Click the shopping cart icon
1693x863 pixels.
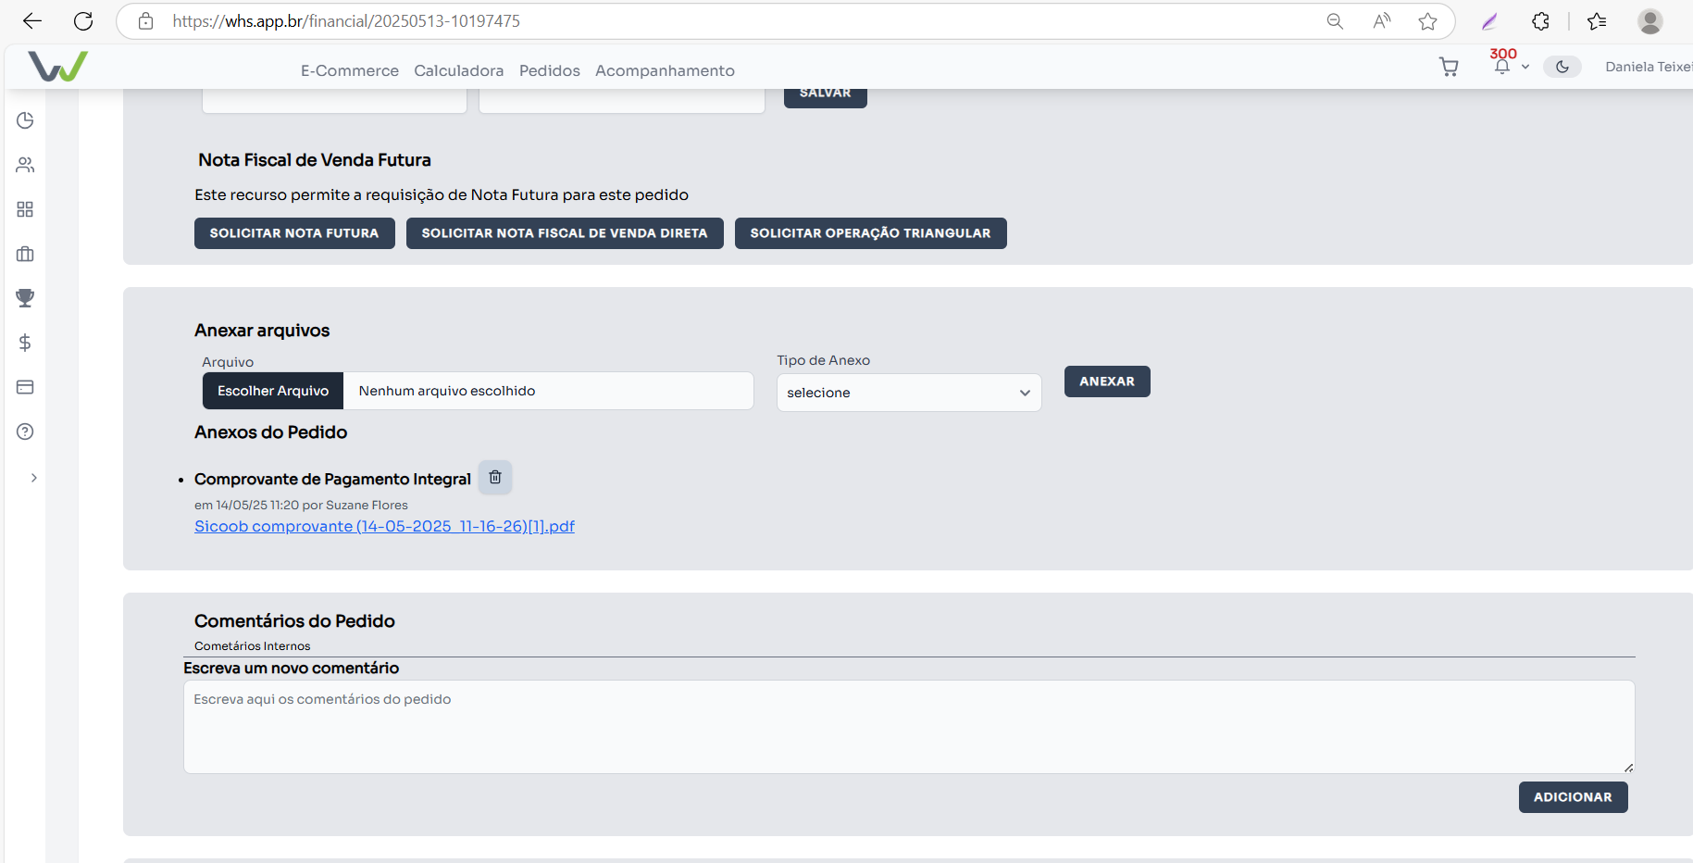[1449, 67]
